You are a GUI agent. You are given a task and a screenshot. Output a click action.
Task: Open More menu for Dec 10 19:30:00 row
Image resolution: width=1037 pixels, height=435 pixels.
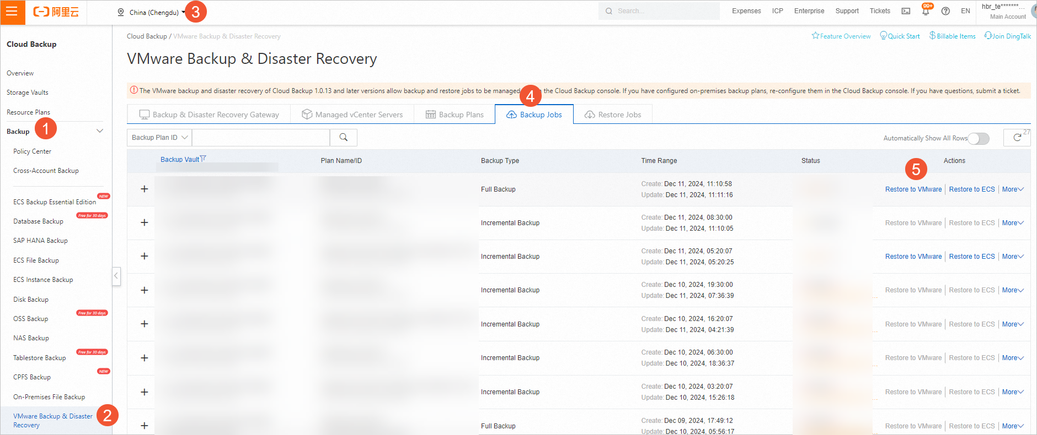pos(1013,290)
